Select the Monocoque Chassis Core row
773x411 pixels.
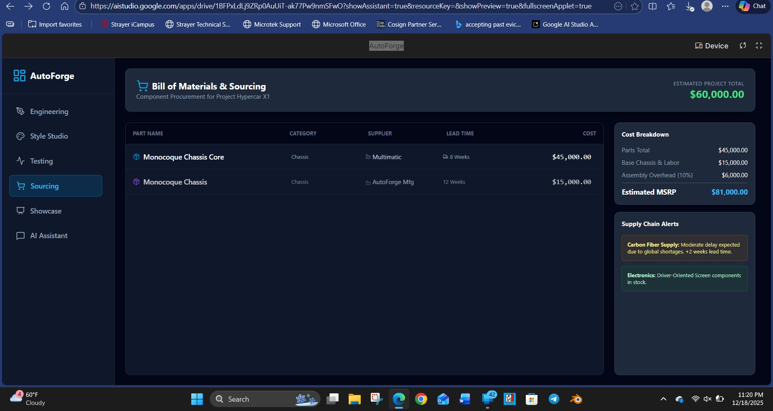click(x=184, y=157)
